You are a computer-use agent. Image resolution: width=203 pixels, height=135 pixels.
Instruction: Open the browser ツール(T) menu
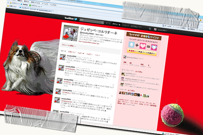click(45, 4)
